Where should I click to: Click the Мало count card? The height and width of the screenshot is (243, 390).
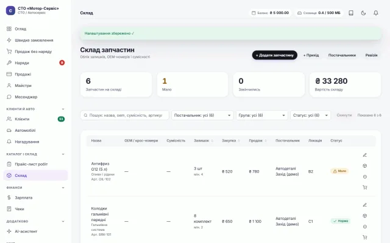point(193,84)
